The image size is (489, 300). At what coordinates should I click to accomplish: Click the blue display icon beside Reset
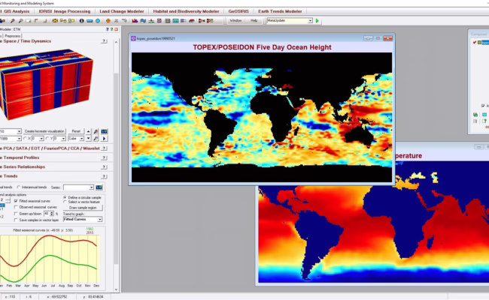tap(104, 131)
